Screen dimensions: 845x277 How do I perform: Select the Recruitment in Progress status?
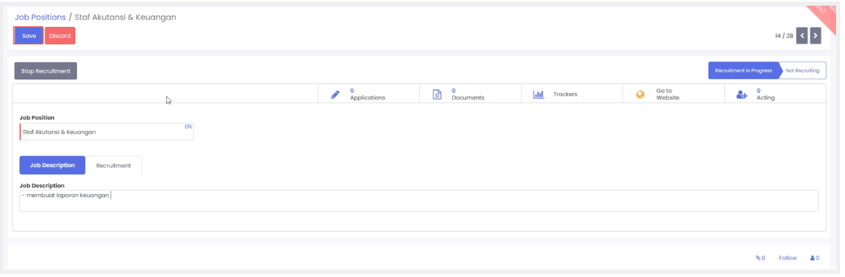tap(743, 70)
